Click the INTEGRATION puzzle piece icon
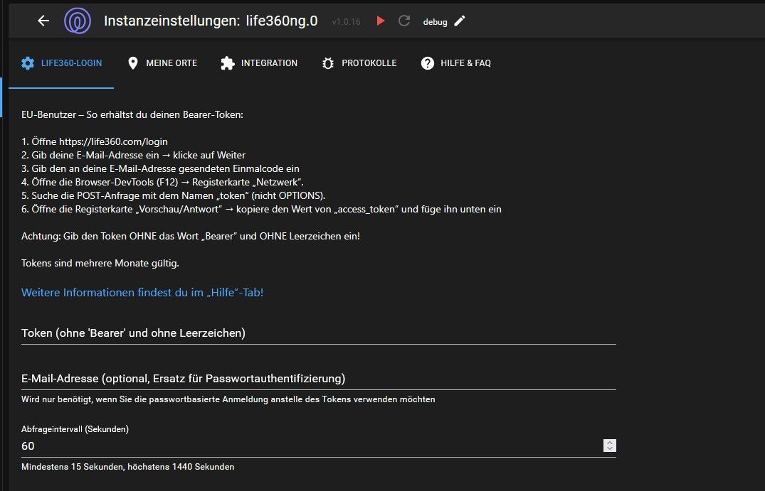 pyautogui.click(x=227, y=63)
